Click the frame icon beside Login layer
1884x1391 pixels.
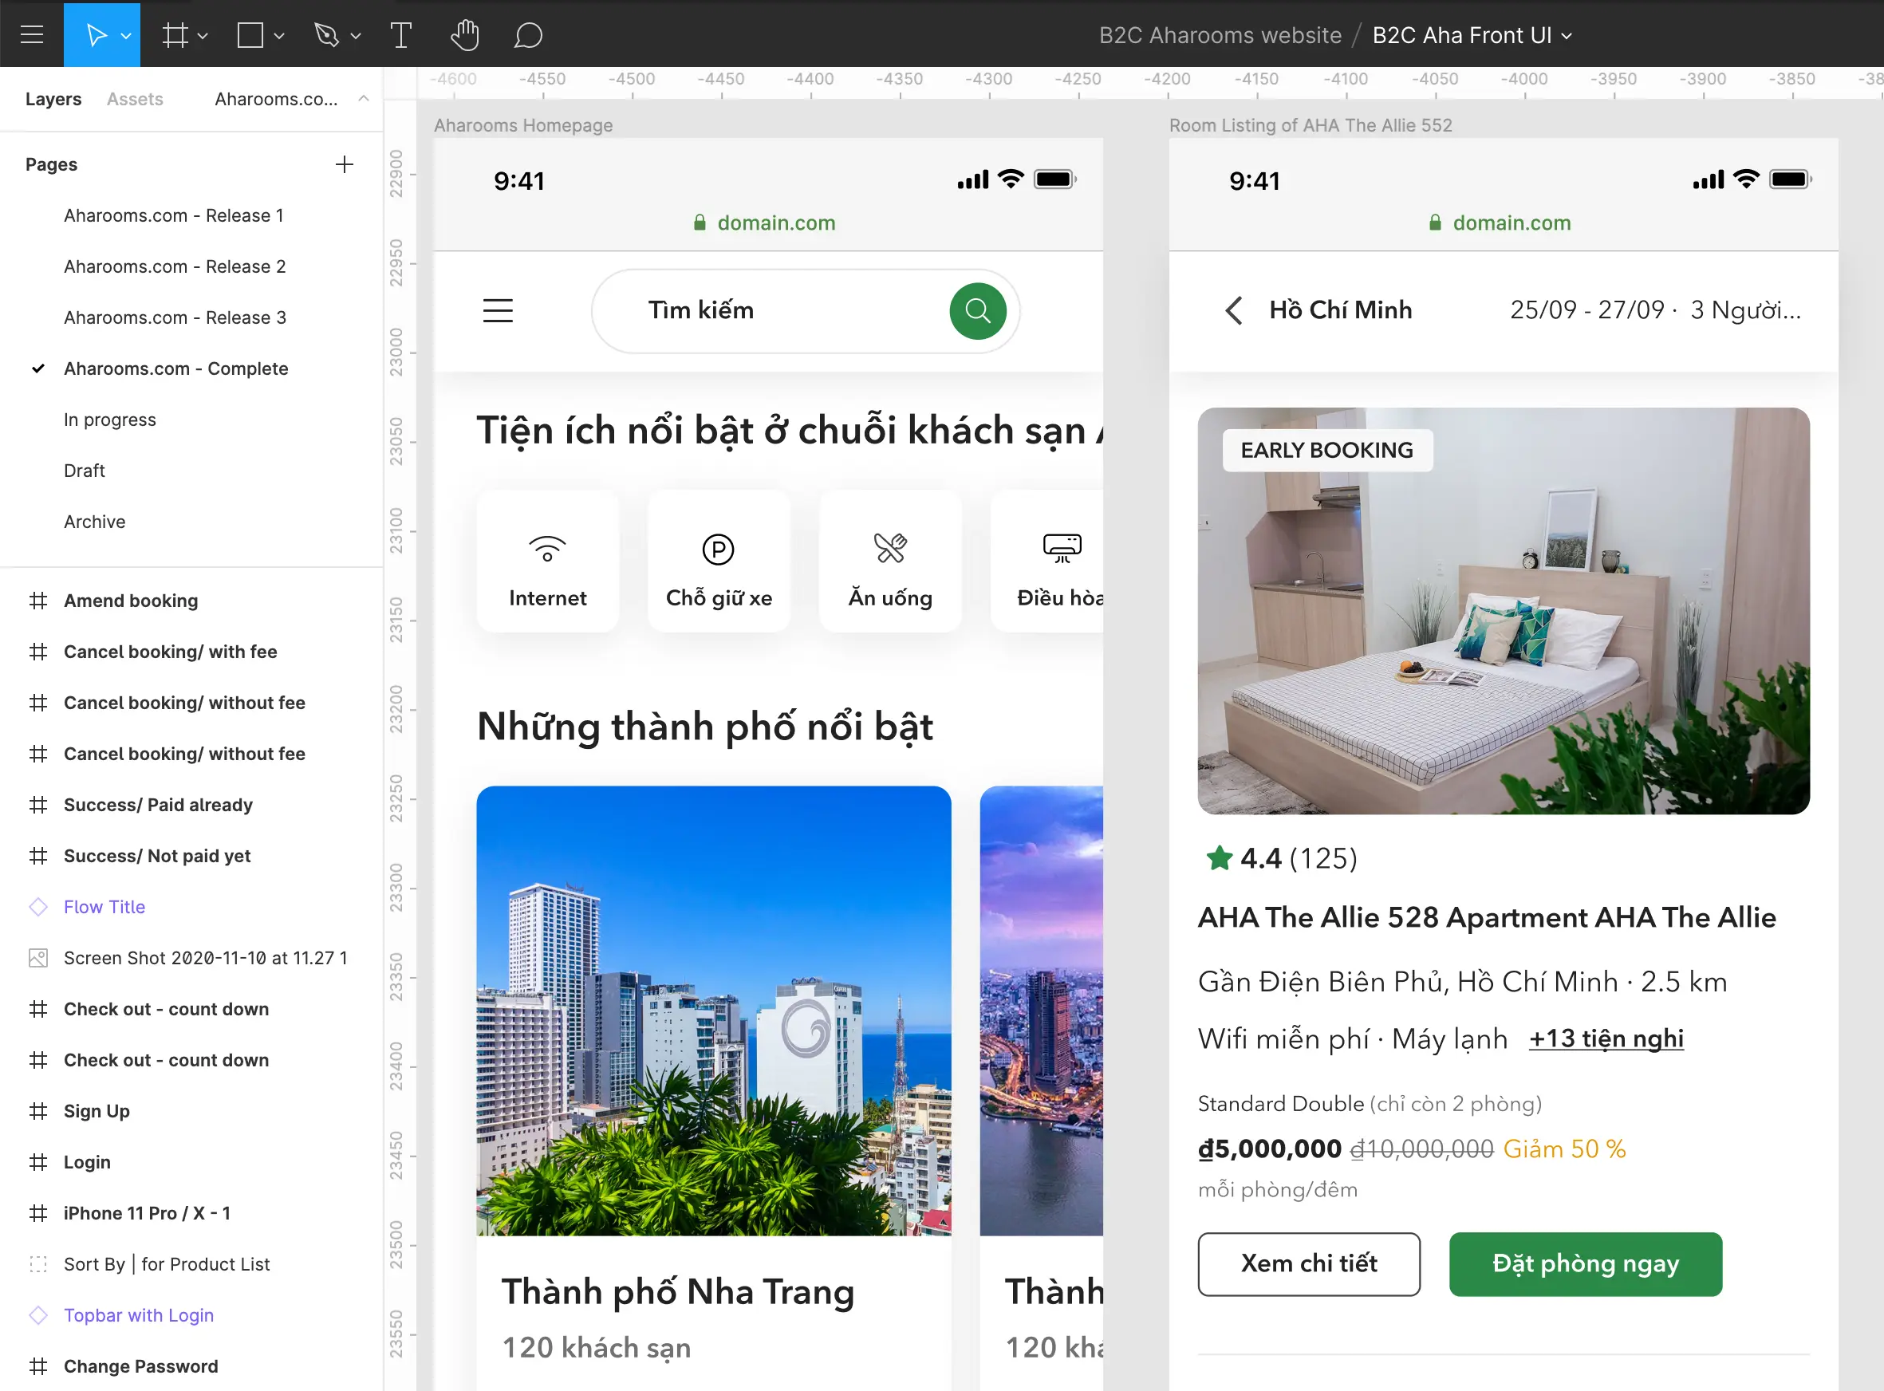pos(37,1163)
